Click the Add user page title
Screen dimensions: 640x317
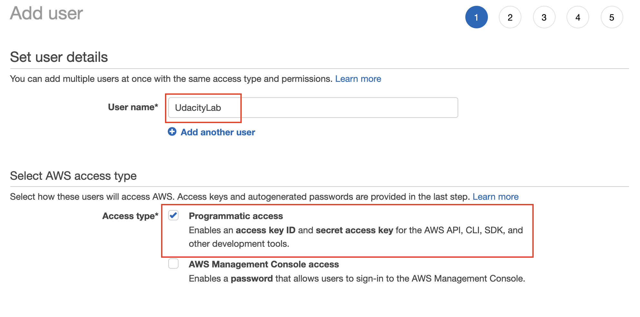(x=46, y=13)
